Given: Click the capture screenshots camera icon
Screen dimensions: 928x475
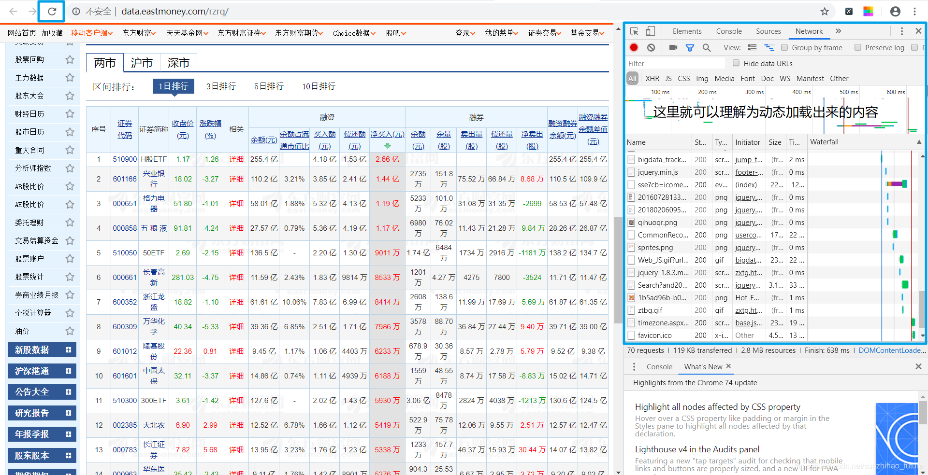Looking at the screenshot, I should (x=673, y=47).
